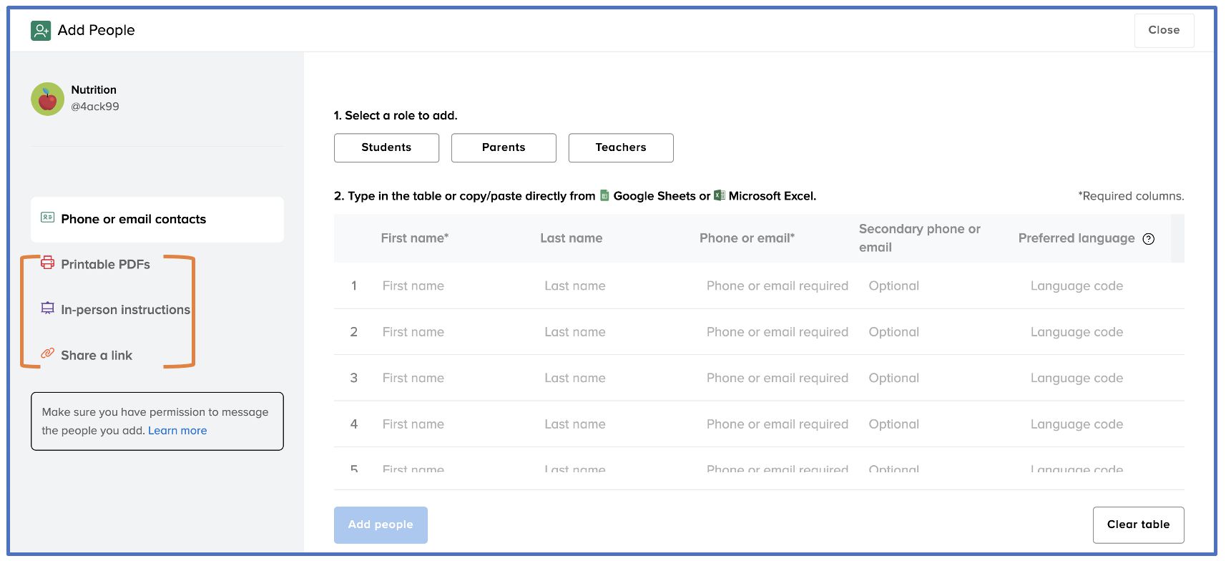Click the In-person instructions presentation icon
The width and height of the screenshot is (1226, 561).
[47, 308]
